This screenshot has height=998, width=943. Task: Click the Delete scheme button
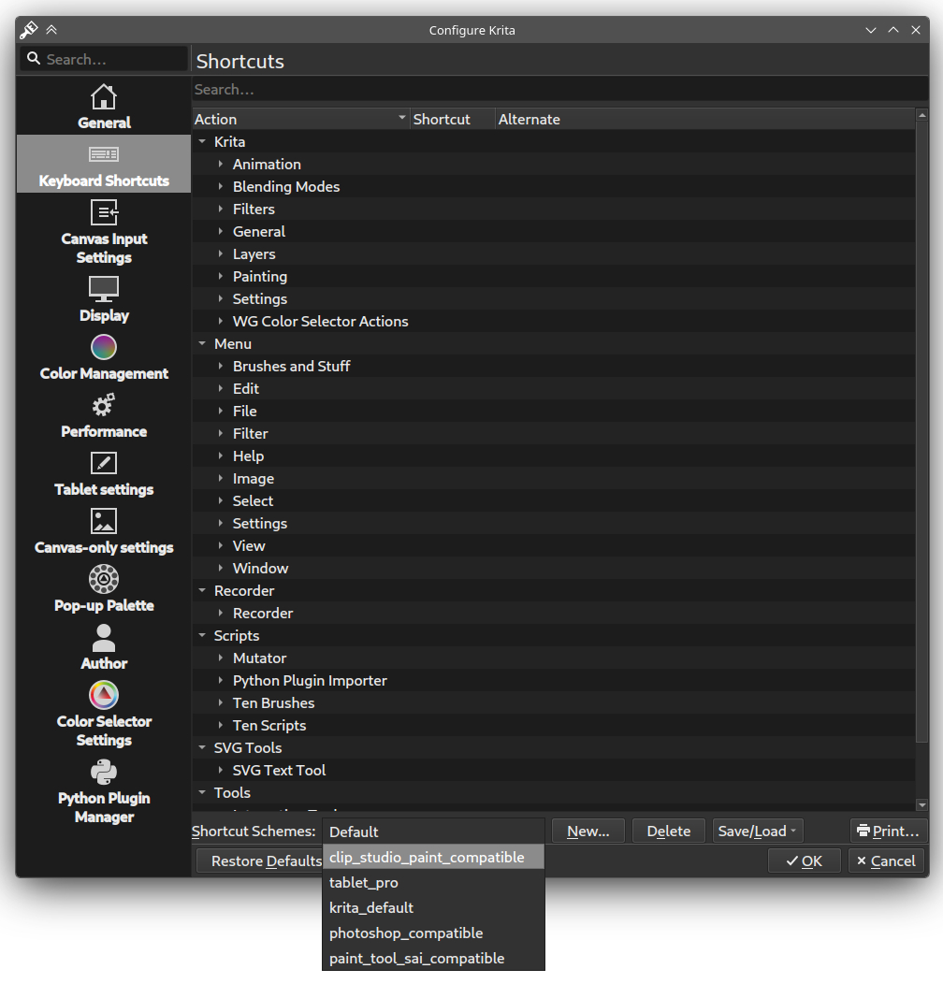(x=669, y=831)
